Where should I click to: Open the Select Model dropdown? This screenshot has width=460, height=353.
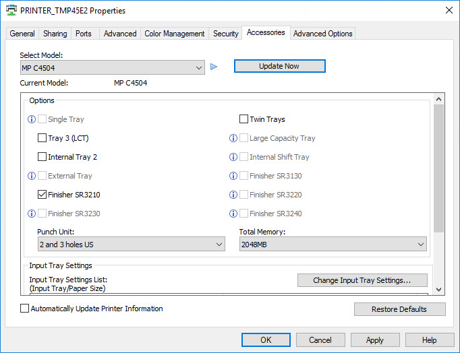click(x=112, y=67)
